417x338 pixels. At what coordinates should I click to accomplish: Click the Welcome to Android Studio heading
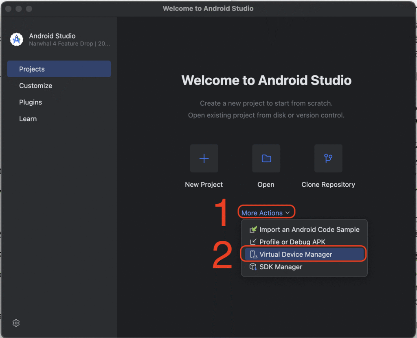[x=266, y=80]
